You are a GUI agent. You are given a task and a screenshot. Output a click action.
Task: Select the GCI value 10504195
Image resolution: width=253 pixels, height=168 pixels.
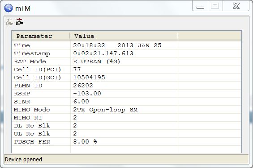89,78
